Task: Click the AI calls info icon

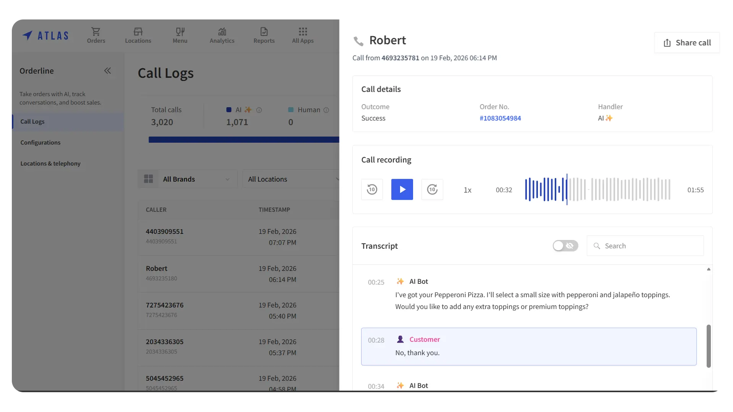Action: tap(259, 110)
